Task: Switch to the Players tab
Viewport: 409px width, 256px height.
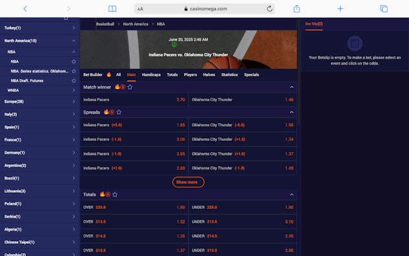Action: (x=191, y=74)
